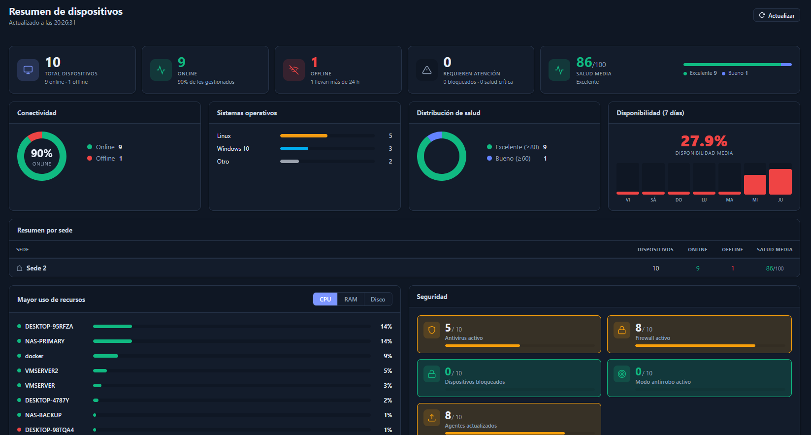Select device DESKTOP-98TQA4 in resource list
Viewport: 811px width, 435px height.
click(205, 430)
